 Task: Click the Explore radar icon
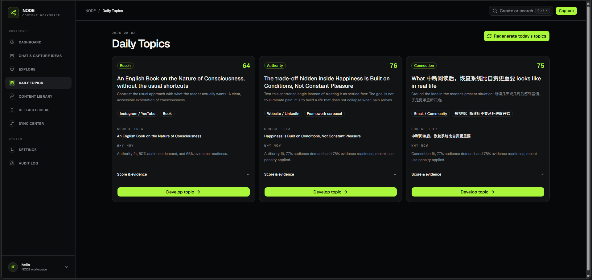tap(12, 69)
